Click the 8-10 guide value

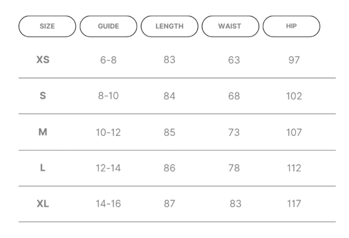[108, 96]
